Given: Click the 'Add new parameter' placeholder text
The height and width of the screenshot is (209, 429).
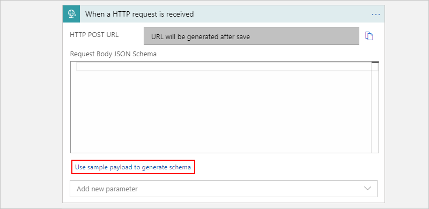Looking at the screenshot, I should (107, 189).
